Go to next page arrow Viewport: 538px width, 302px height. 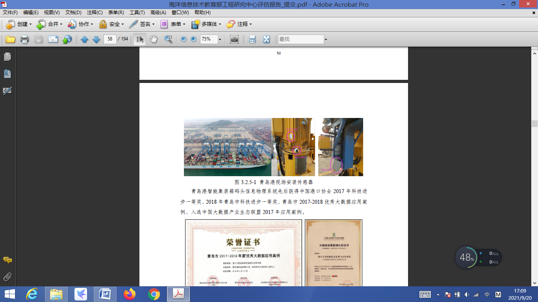point(96,39)
